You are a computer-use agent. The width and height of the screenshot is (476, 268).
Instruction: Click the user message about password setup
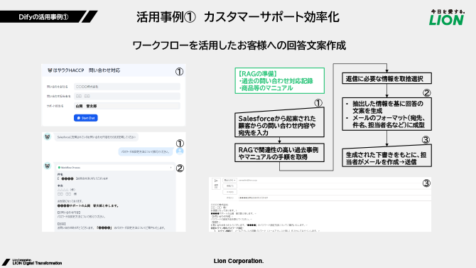[146, 151]
